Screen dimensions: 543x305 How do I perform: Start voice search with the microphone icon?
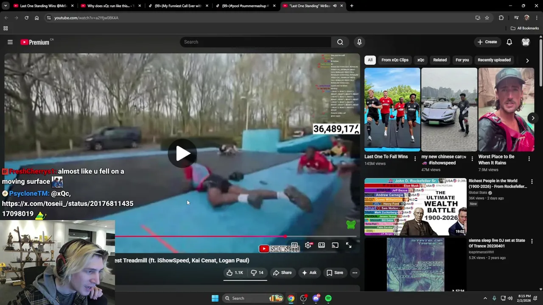(359, 42)
